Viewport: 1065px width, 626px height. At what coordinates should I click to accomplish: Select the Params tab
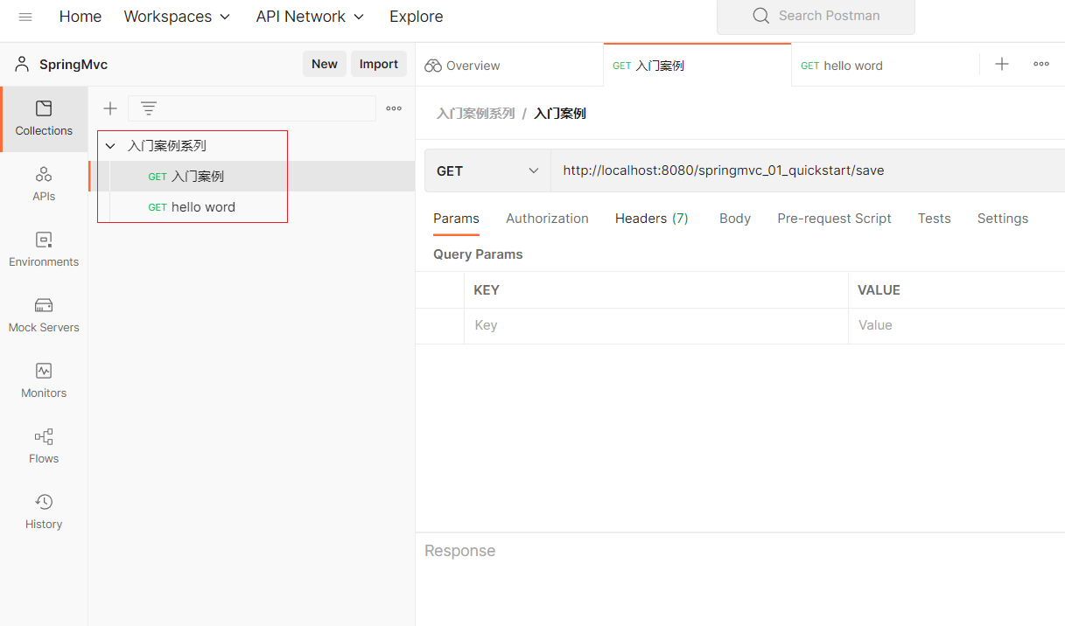[x=456, y=219]
